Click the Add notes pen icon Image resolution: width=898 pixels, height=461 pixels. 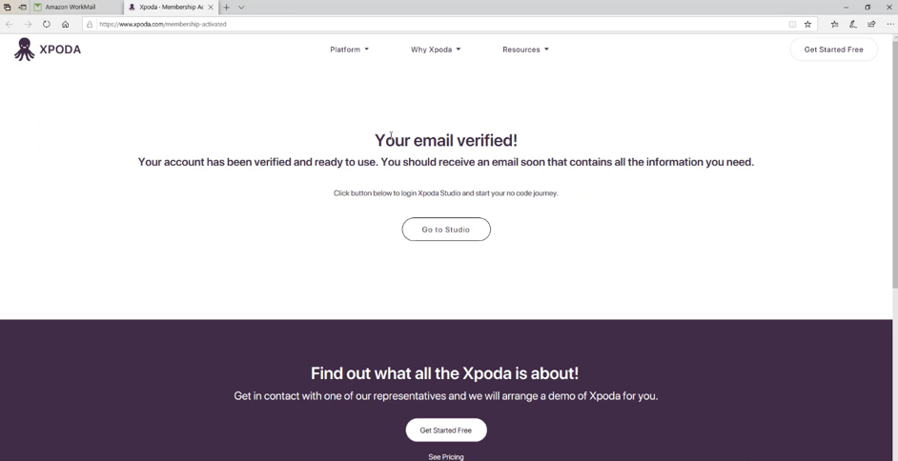click(853, 24)
